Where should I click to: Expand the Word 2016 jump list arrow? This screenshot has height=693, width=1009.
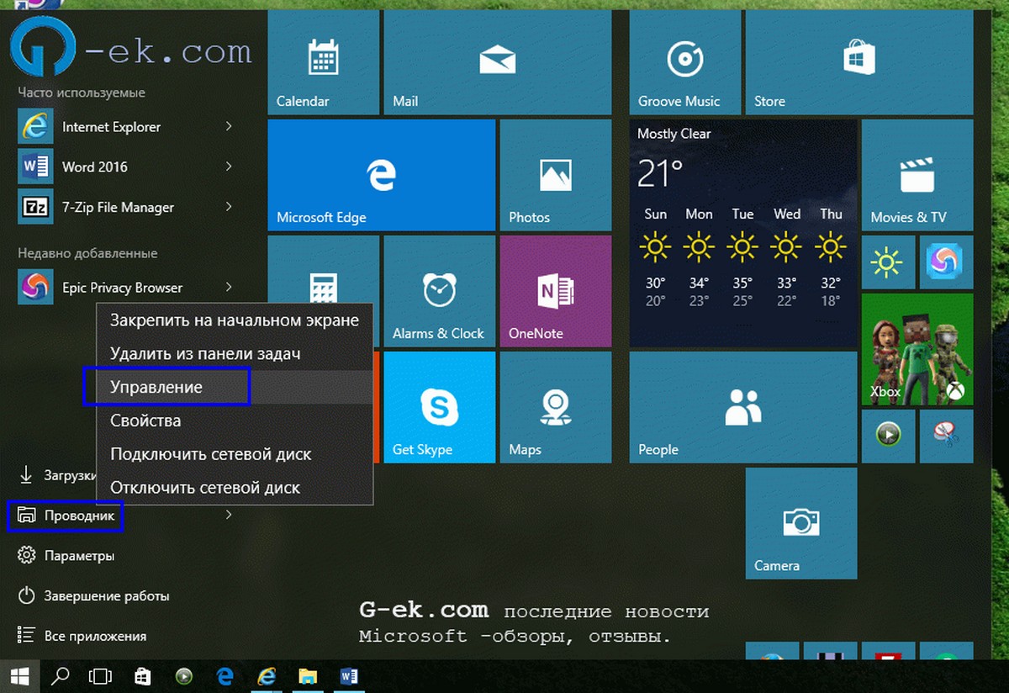(x=229, y=167)
